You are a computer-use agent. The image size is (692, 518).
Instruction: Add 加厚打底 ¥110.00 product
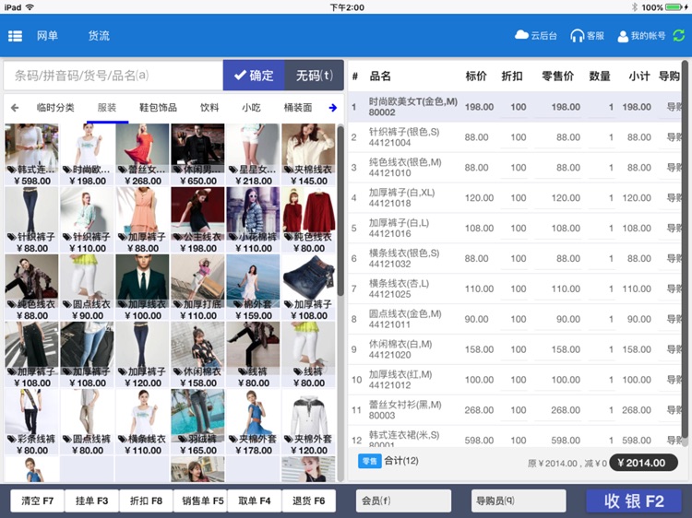tap(197, 287)
